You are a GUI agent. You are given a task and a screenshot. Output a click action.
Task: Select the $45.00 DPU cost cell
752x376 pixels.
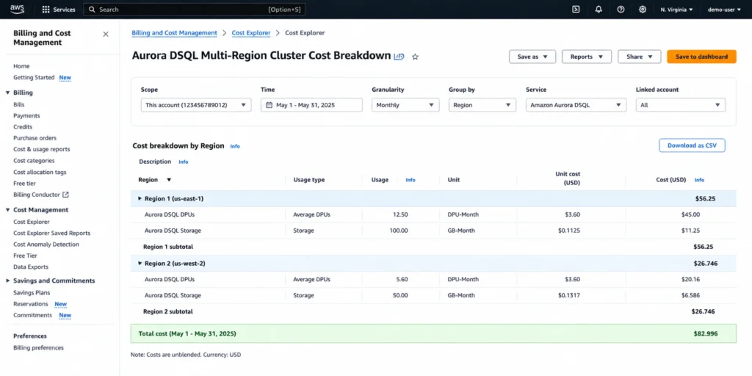[690, 215]
